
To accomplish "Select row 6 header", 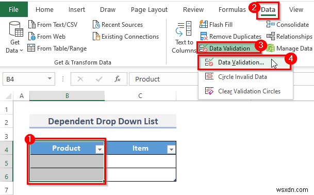I will (6, 176).
